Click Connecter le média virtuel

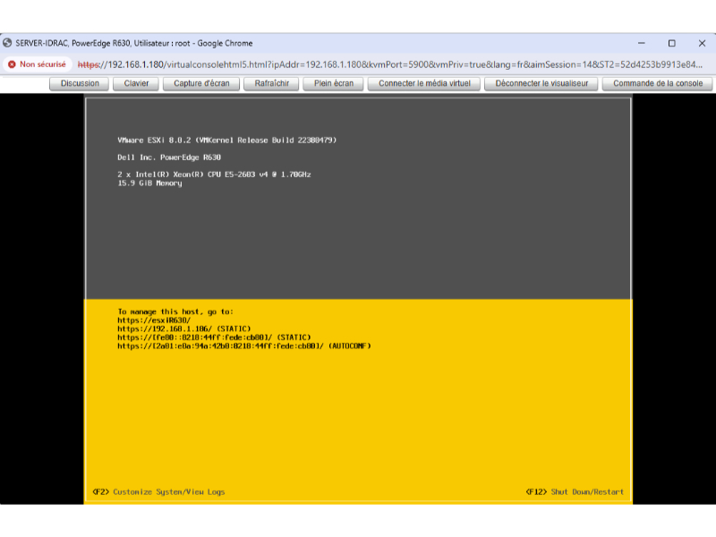pyautogui.click(x=424, y=83)
